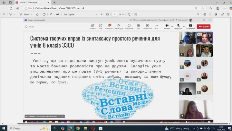Open the Chat panel in Teams
232x131 pixels.
(101, 26)
